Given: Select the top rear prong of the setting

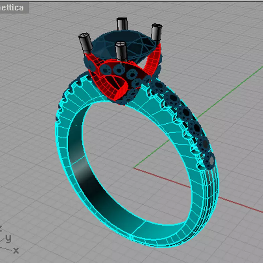Looking at the screenshot, I should coord(122,24).
